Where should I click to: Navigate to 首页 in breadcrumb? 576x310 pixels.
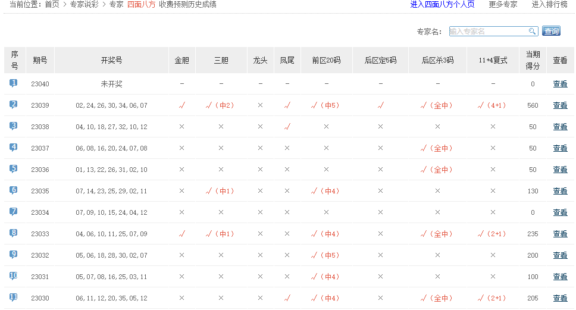click(x=52, y=5)
